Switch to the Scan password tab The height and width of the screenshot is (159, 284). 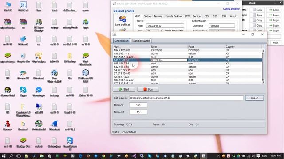pos(141,41)
